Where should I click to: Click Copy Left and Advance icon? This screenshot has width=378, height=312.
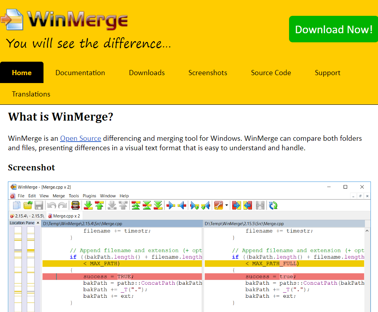point(206,205)
